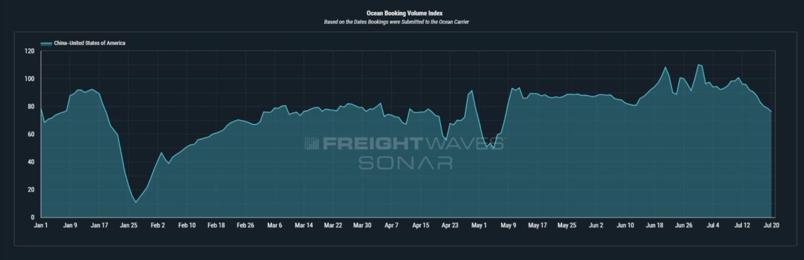Click the Mar 14 x-axis label
Image resolution: width=804 pixels, height=260 pixels.
tap(303, 226)
